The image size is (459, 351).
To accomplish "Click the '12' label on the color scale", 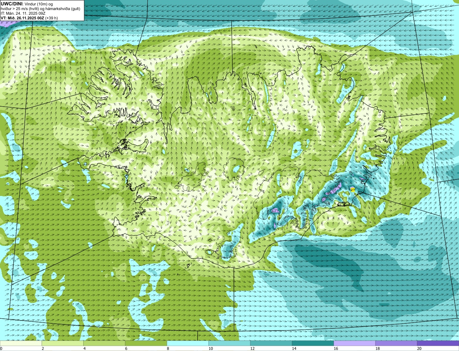I will 252,348.
